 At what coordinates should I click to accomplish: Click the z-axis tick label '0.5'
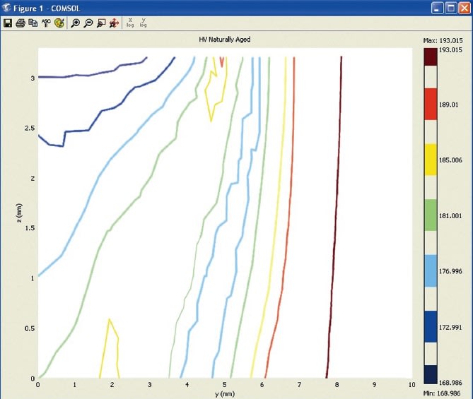(x=30, y=328)
